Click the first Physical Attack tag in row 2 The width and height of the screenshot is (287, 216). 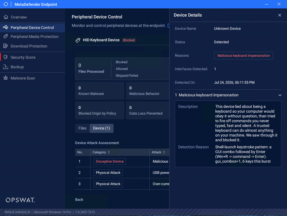pos(108,173)
